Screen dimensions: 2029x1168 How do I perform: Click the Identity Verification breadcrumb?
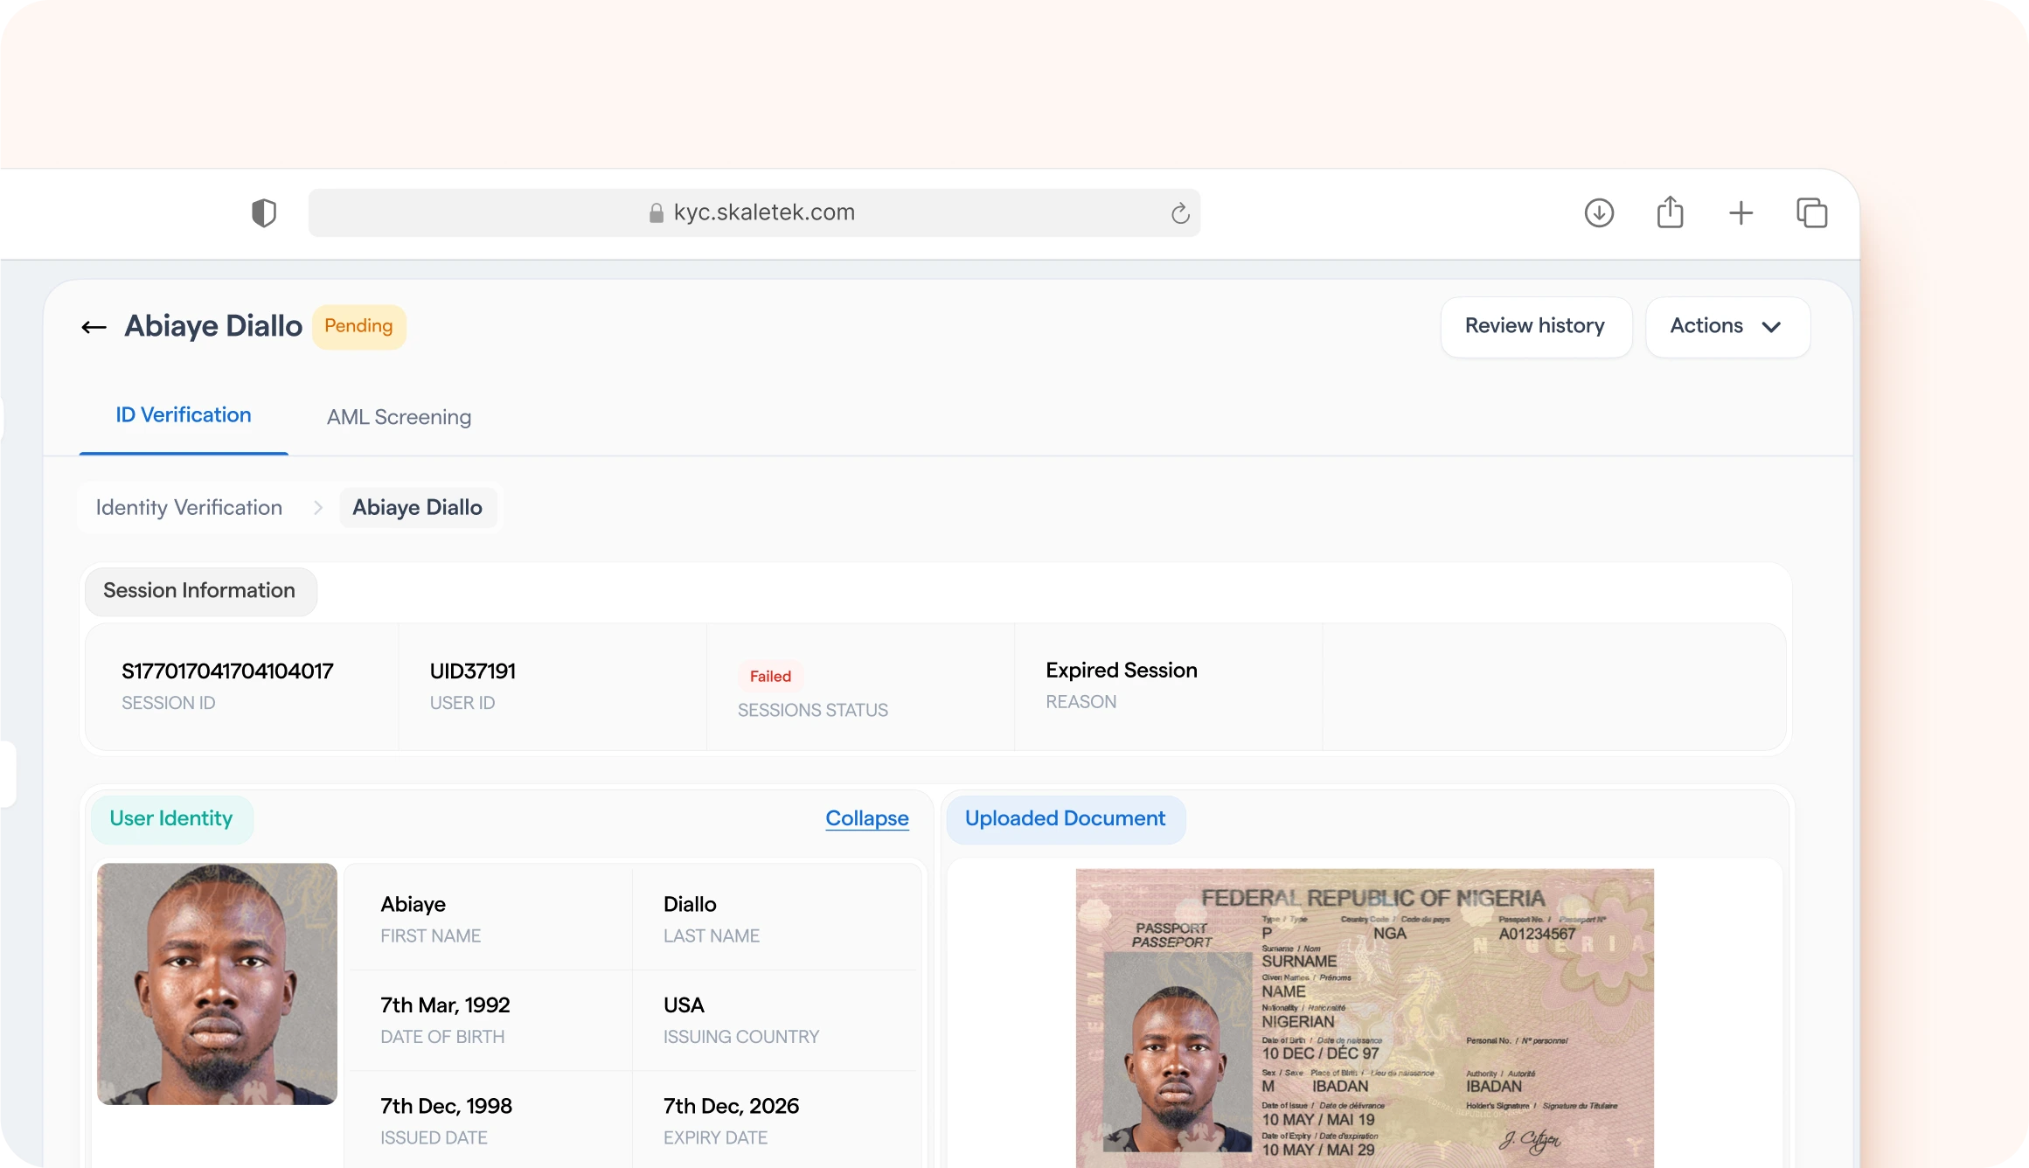(x=189, y=508)
